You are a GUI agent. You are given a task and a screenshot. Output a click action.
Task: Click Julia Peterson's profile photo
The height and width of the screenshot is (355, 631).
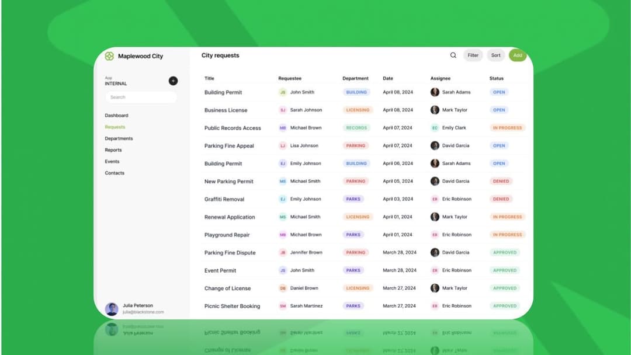(112, 309)
